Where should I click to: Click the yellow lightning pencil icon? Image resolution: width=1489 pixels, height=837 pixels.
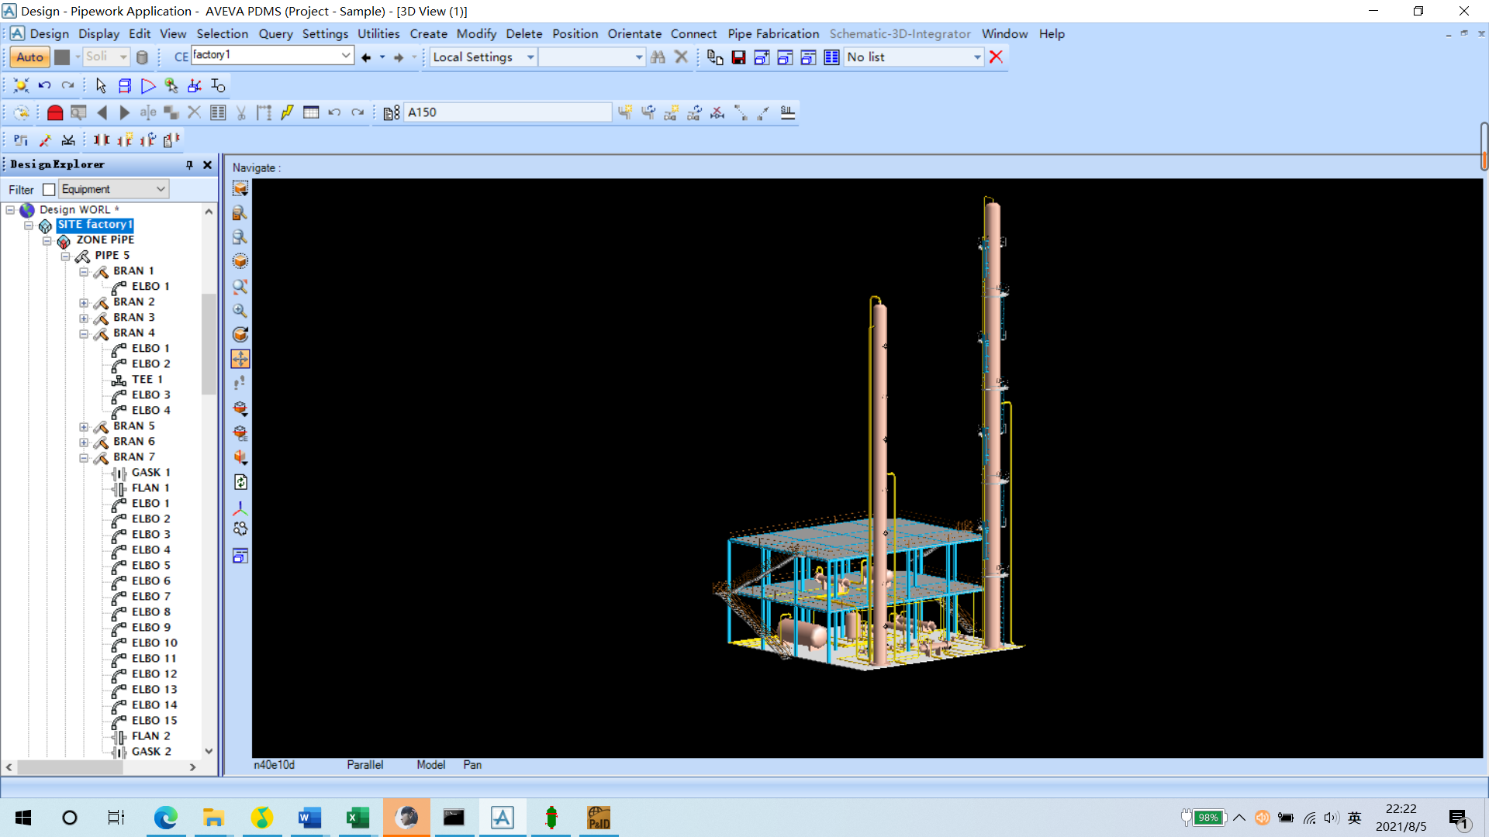coord(287,112)
